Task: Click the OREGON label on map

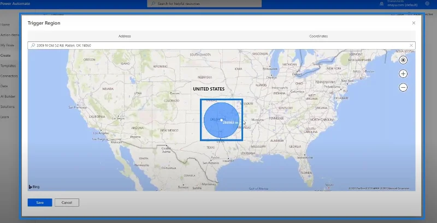Action: click(x=90, y=59)
